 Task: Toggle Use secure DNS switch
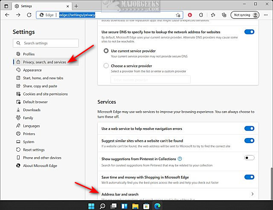(249, 32)
